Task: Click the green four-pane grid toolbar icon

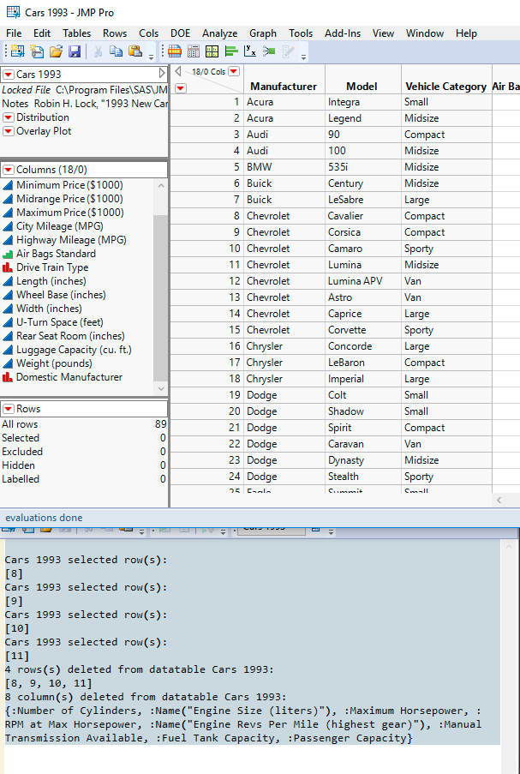Action: click(x=212, y=51)
